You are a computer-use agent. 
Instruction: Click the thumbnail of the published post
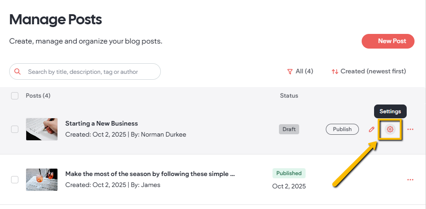[x=42, y=180]
